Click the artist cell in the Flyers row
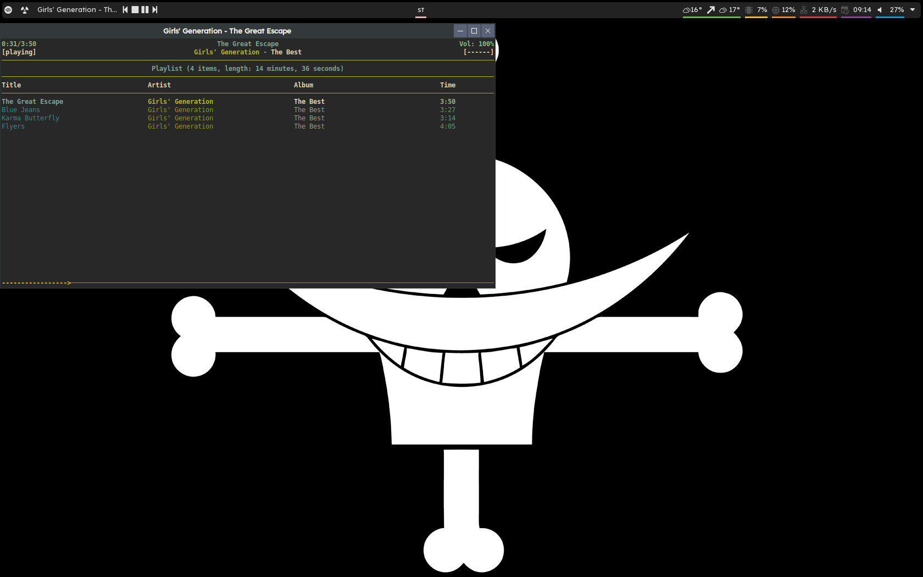 pos(180,126)
